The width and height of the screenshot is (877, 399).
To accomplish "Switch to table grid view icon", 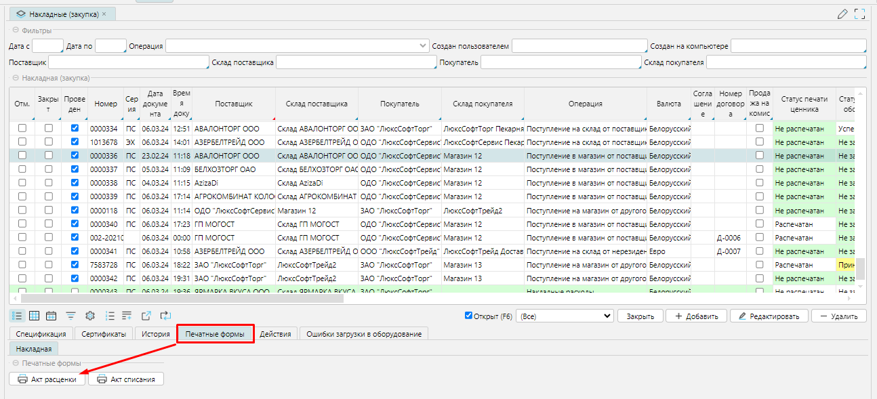I will [34, 316].
